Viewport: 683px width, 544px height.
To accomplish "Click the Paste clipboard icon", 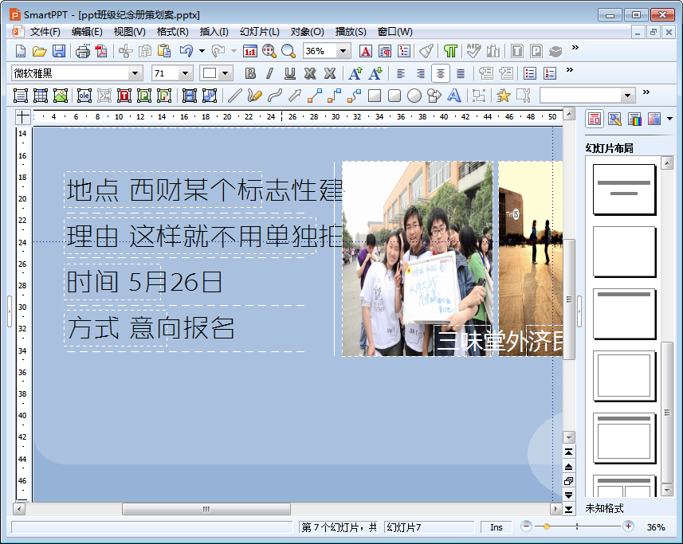I will coord(164,51).
